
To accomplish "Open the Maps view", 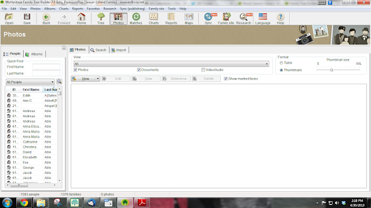I will point(189,18).
